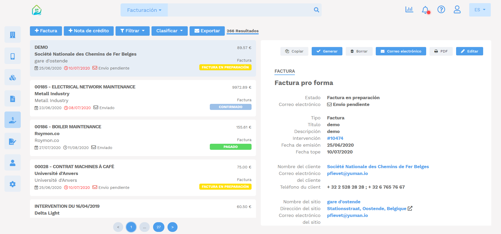The image size is (501, 234).
Task: Click the pagination ellipsis button
Action: [145, 227]
